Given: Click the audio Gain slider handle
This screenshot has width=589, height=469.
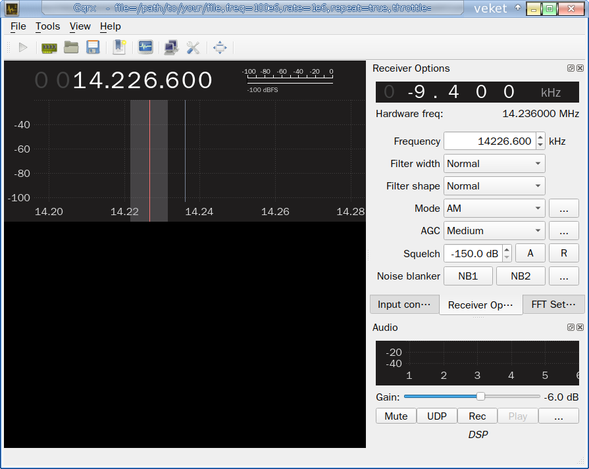Looking at the screenshot, I should point(480,396).
